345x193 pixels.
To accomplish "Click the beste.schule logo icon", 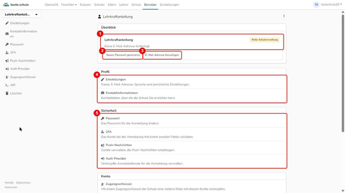I will (x=7, y=5).
